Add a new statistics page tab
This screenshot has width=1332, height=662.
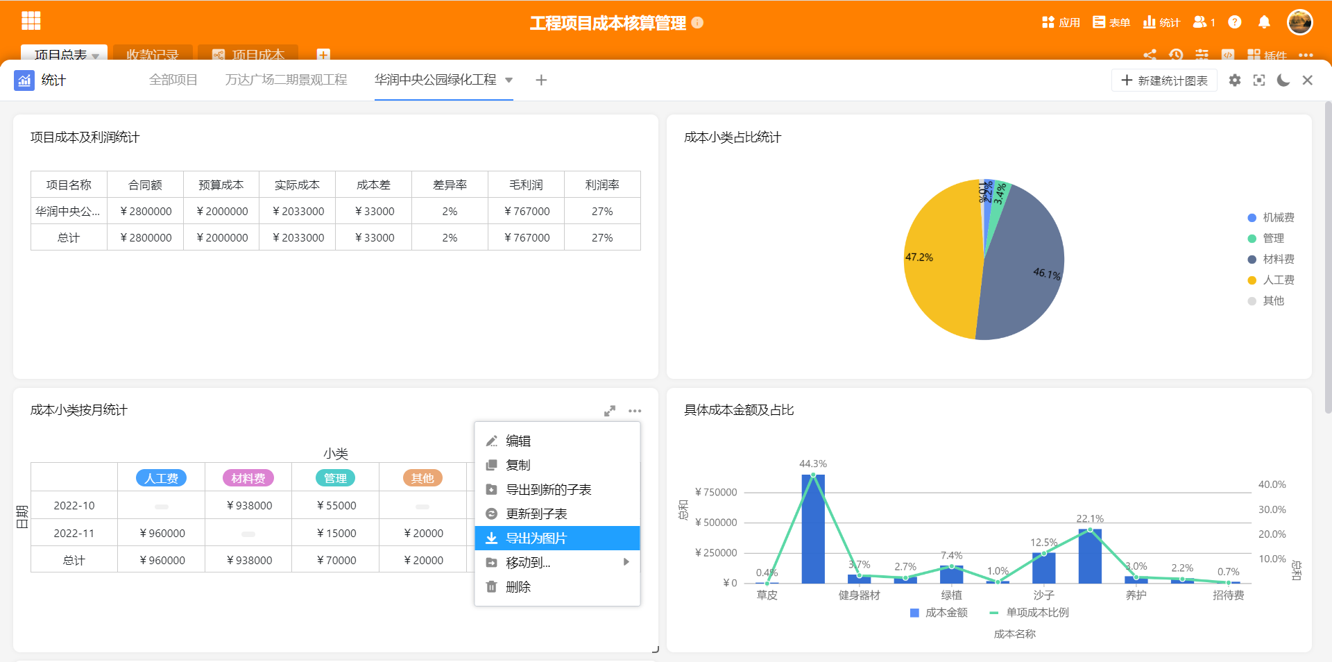[541, 80]
